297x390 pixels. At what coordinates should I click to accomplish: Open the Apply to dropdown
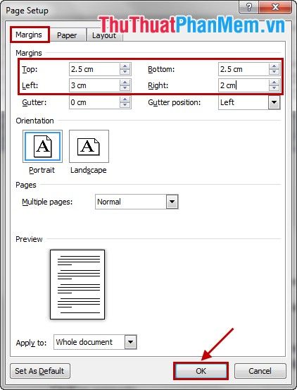130,342
